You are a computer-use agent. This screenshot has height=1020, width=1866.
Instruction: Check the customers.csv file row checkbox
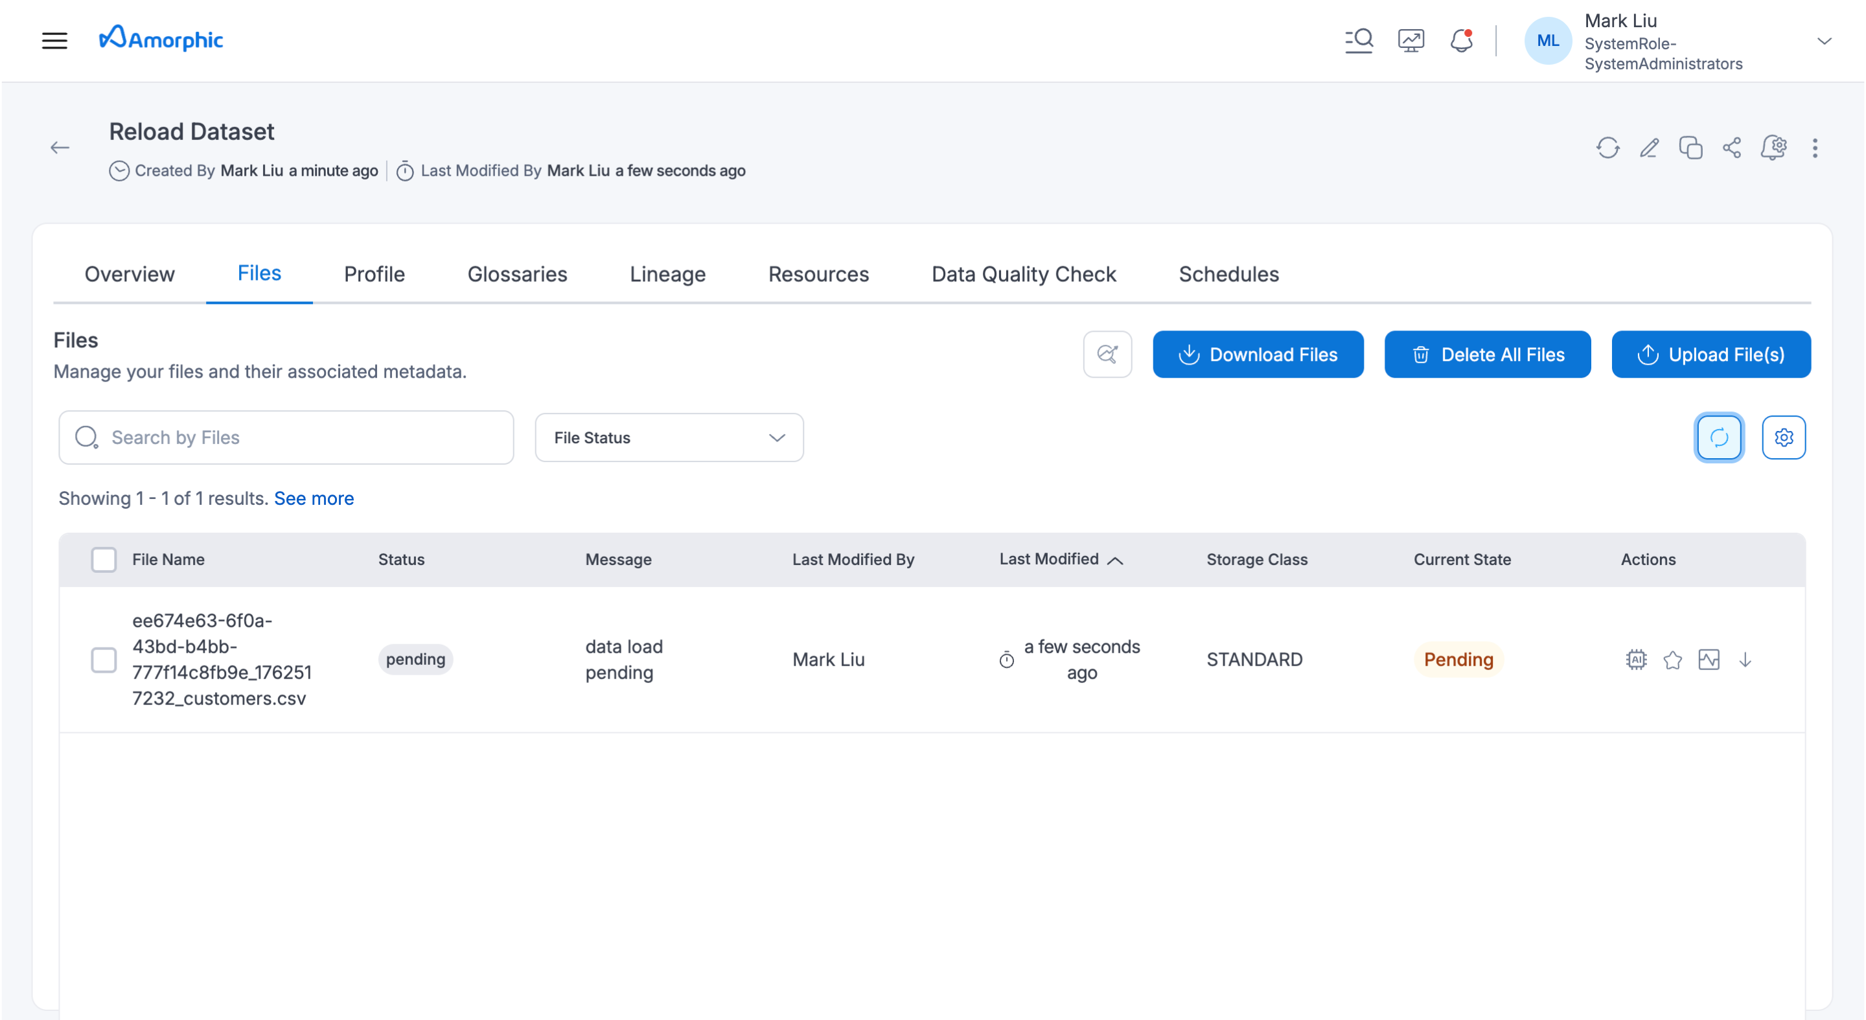[104, 659]
